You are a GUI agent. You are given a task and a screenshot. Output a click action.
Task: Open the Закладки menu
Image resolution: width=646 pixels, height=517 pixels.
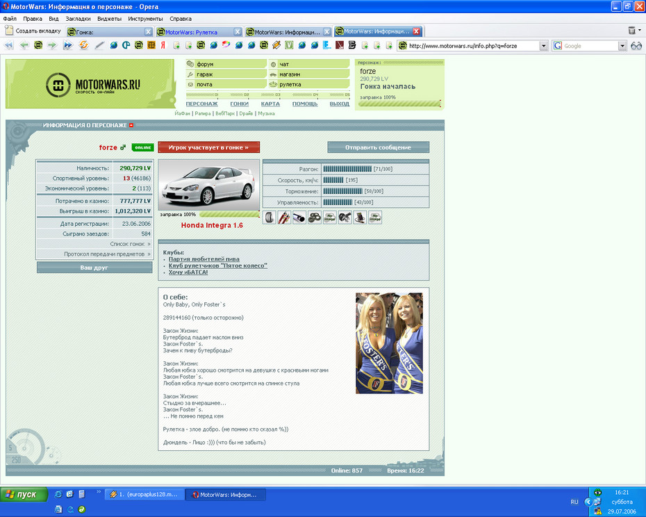coord(78,19)
